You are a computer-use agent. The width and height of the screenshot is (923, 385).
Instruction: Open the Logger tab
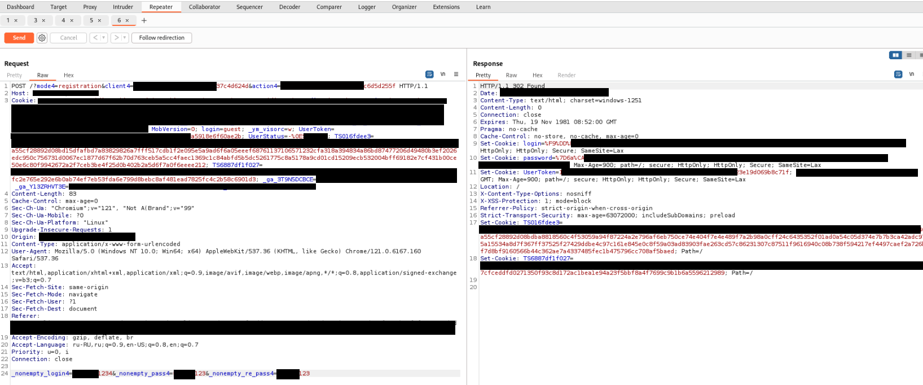367,7
